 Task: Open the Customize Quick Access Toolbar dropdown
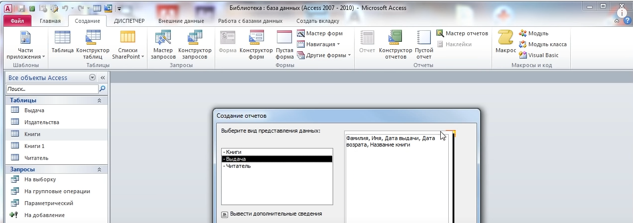coord(119,8)
